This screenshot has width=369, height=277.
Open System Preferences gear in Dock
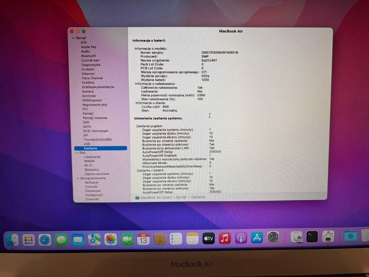(x=273, y=237)
